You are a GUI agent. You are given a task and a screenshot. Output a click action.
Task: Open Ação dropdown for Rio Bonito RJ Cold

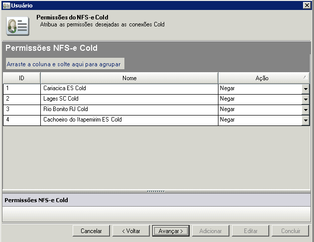coord(306,110)
